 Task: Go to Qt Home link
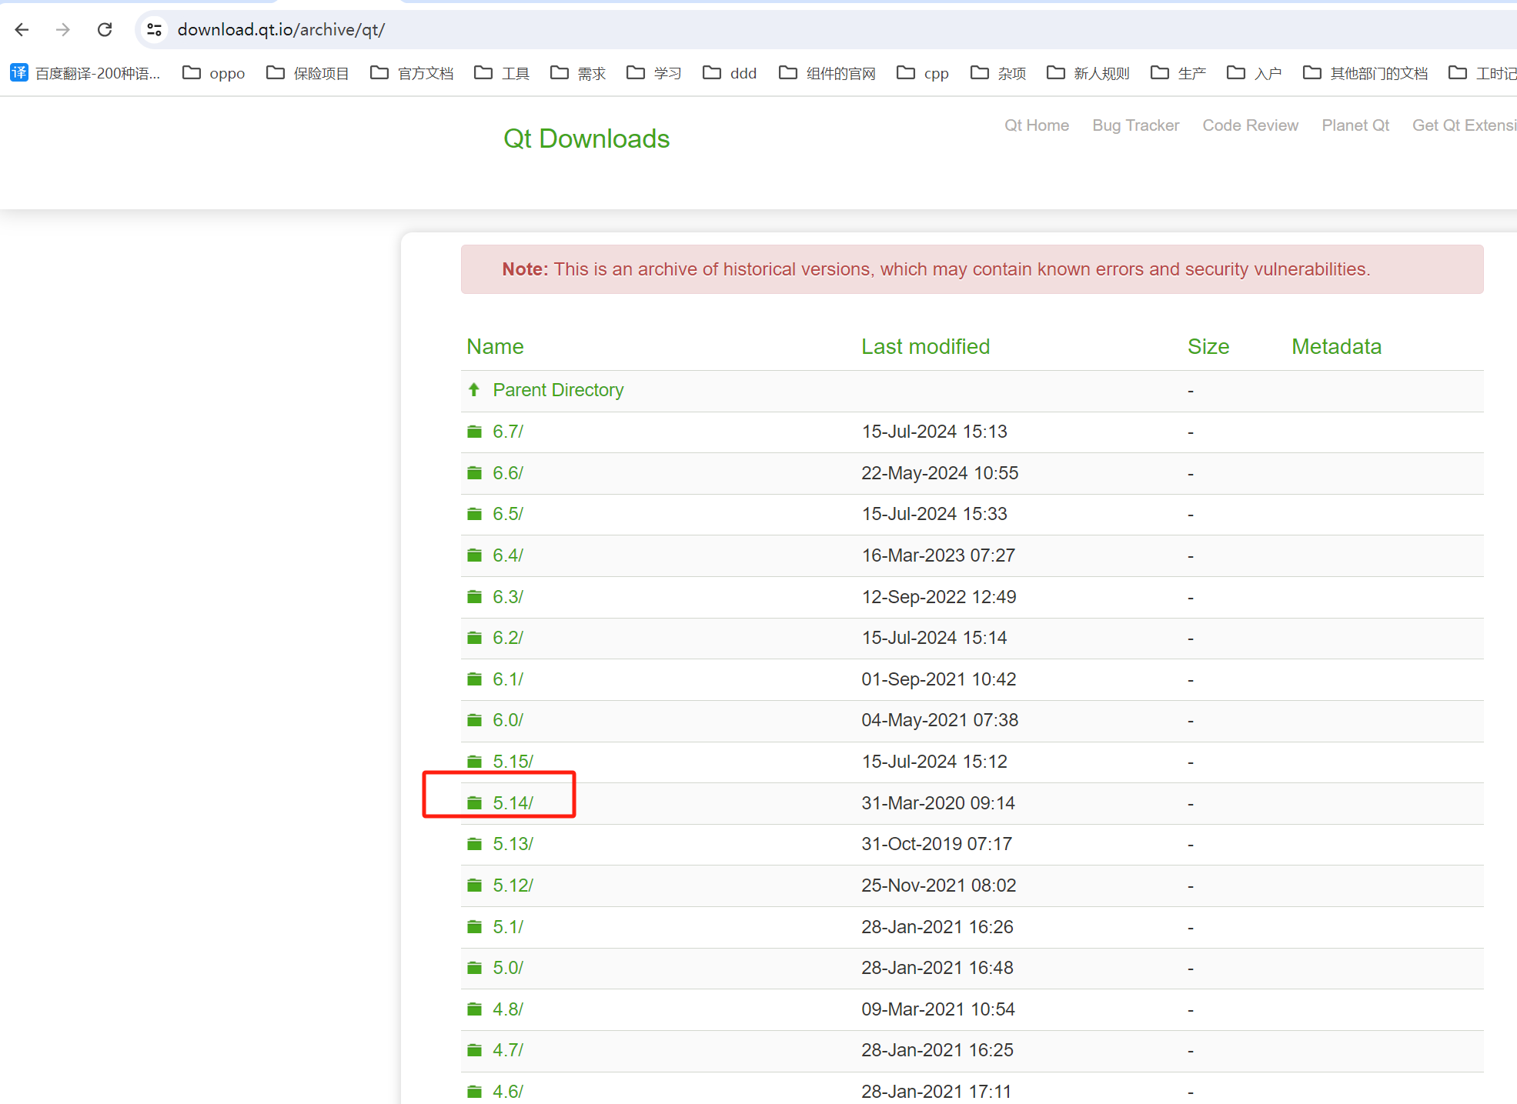1037,125
